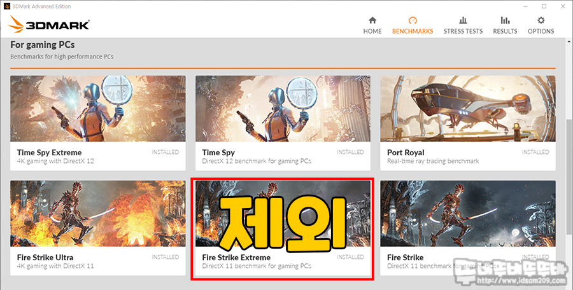Click the Stress Tests bar chart icon
The height and width of the screenshot is (290, 573).
463,20
